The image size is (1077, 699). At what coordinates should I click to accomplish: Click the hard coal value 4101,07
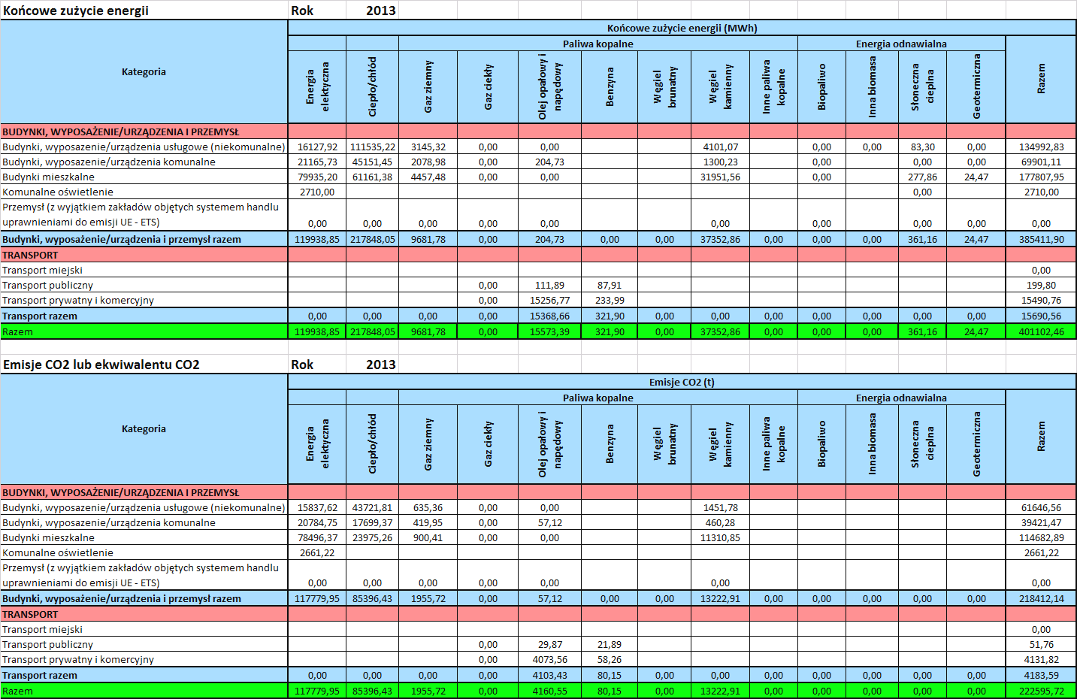(x=720, y=147)
